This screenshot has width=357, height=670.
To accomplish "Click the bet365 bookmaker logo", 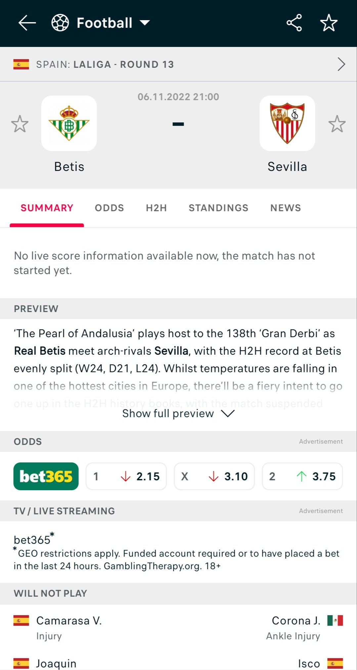I will pos(46,476).
